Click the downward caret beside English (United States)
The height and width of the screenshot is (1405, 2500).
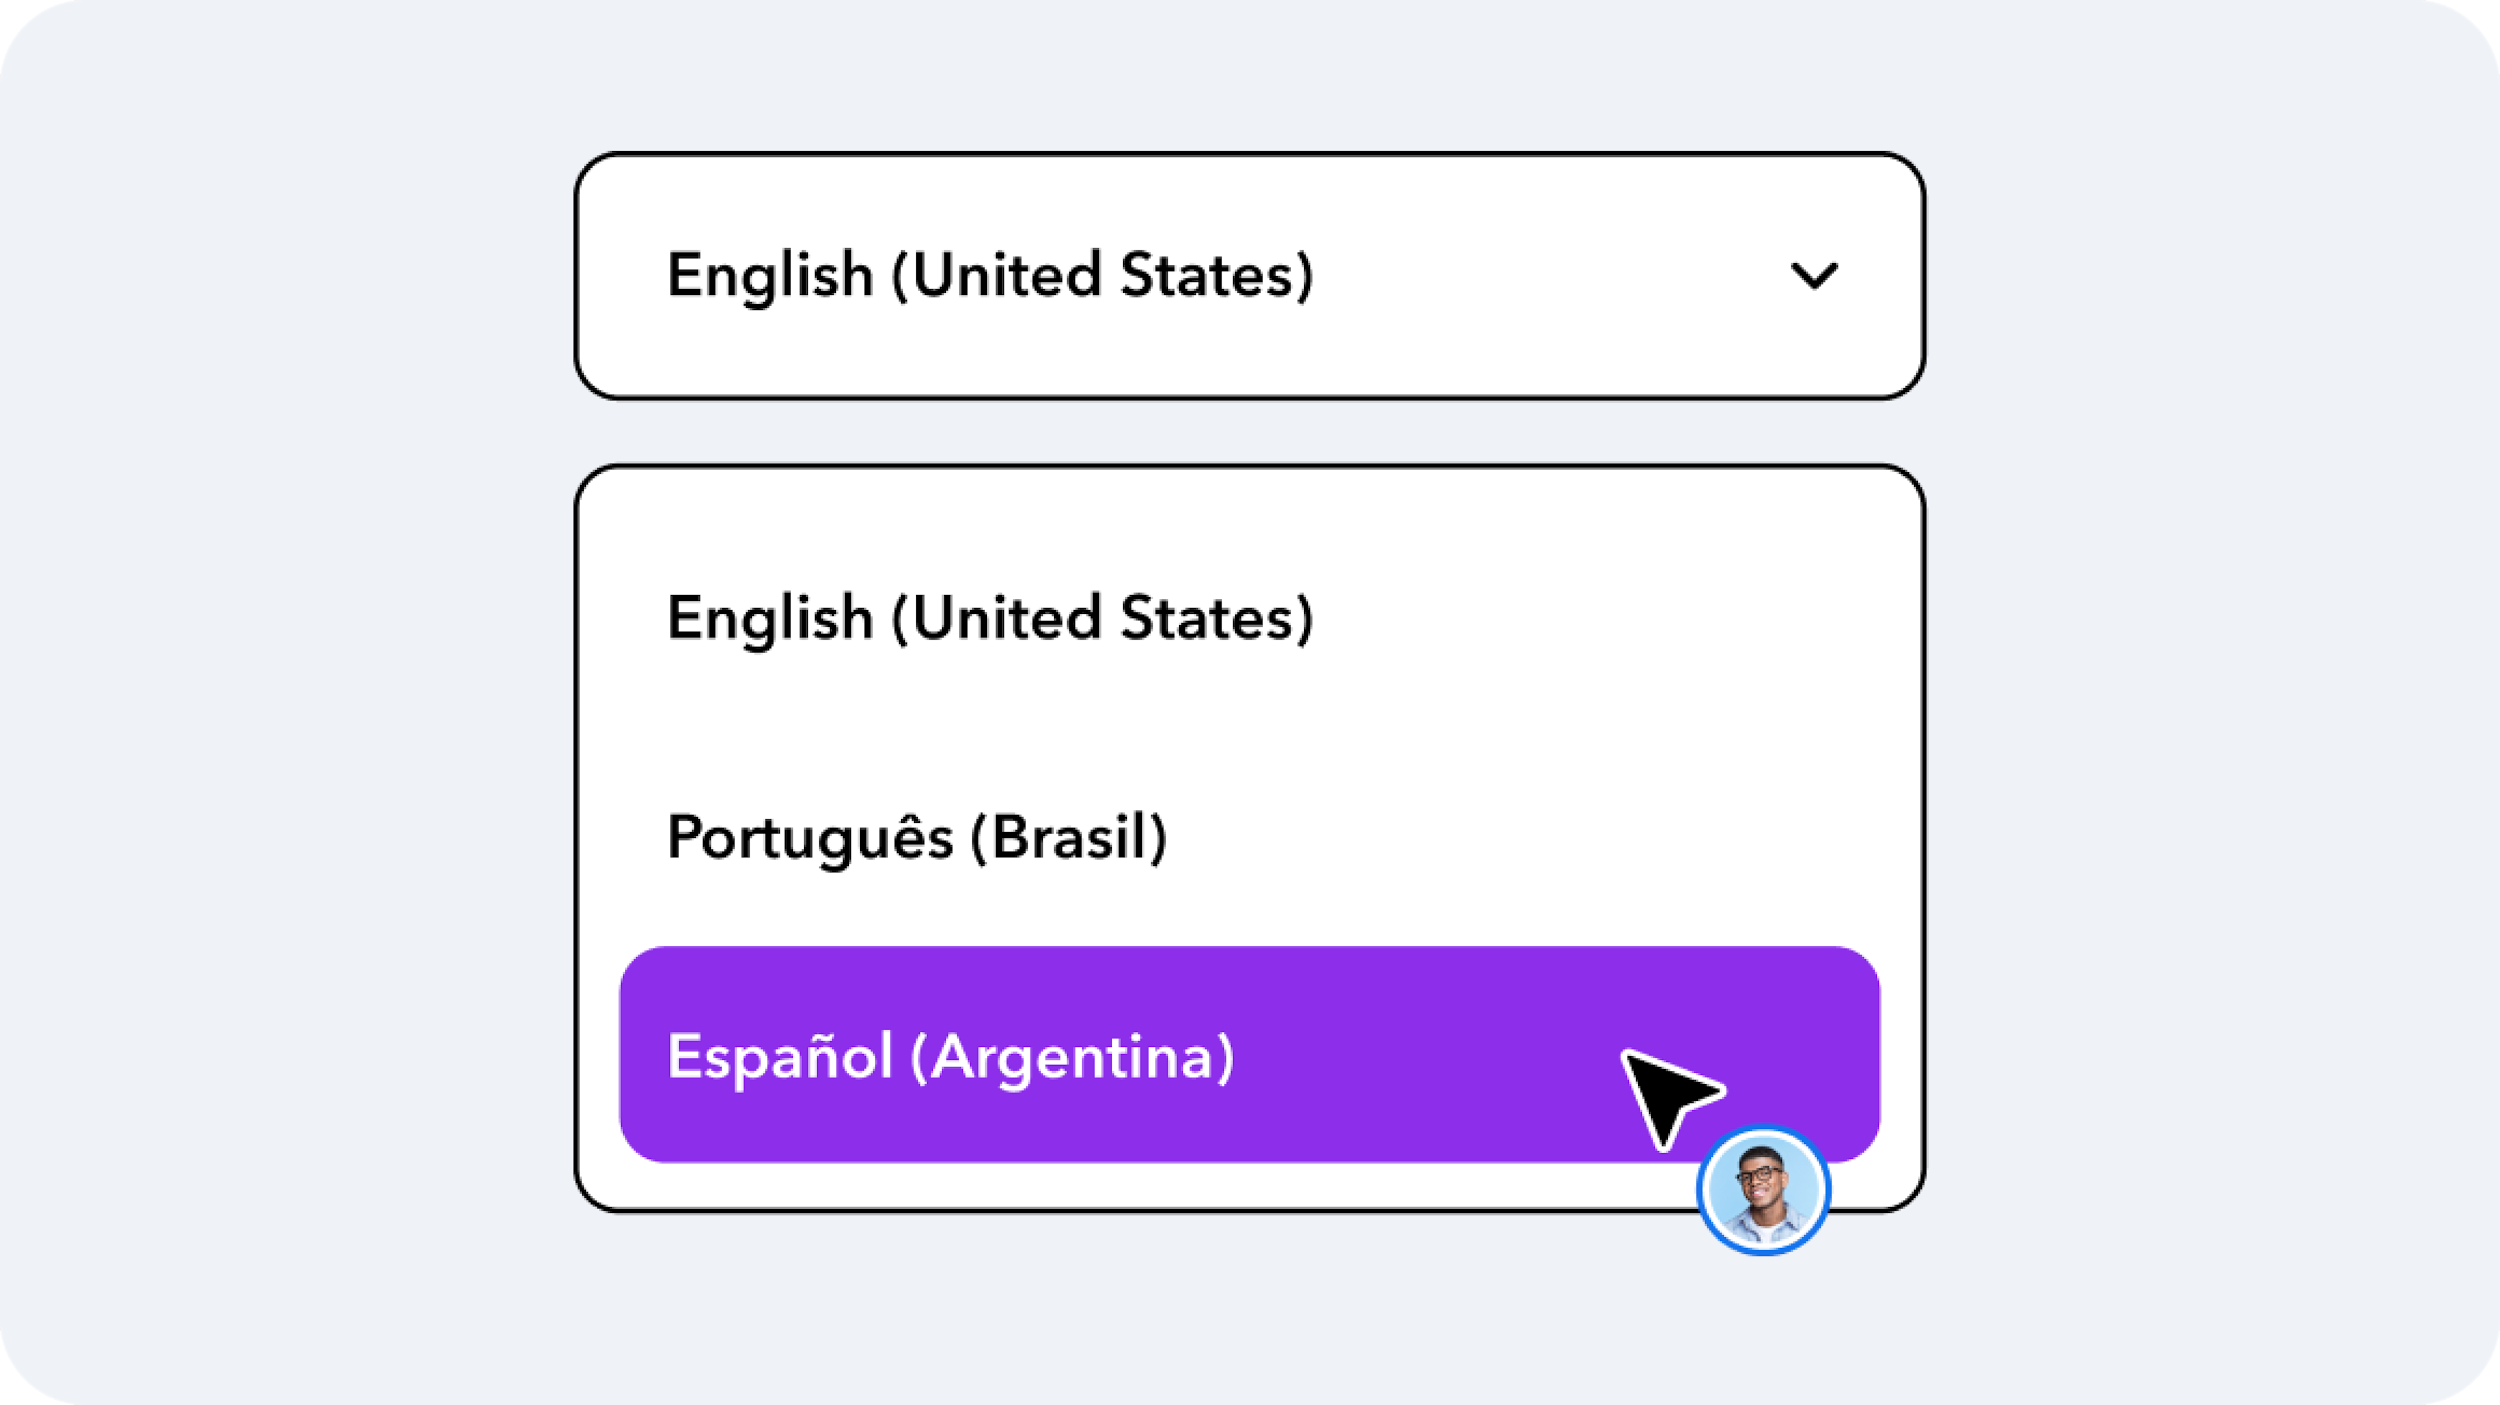click(x=1813, y=275)
